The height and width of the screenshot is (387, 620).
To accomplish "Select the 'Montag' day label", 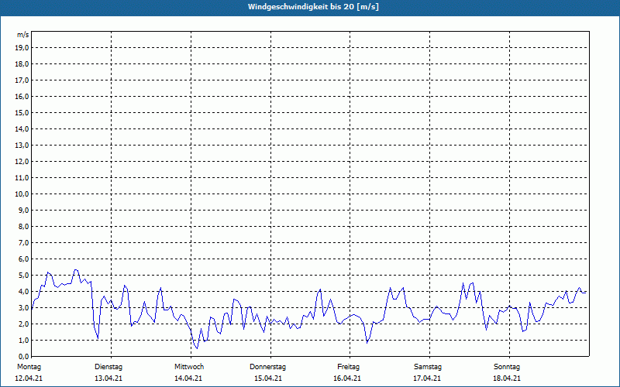I will pos(29,367).
